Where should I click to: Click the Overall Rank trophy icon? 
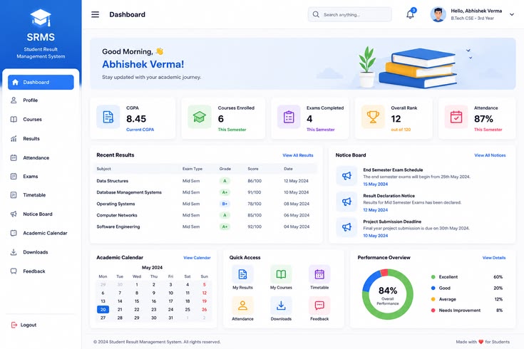(x=373, y=117)
